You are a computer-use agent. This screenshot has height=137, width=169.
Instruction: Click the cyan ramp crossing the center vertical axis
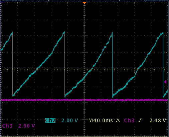(84, 78)
